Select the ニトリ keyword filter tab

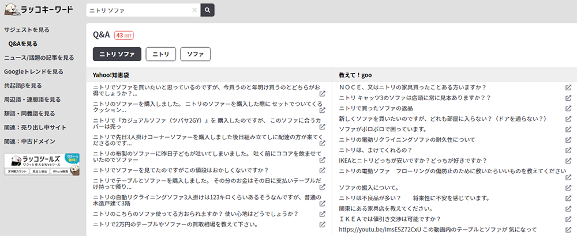(x=161, y=54)
